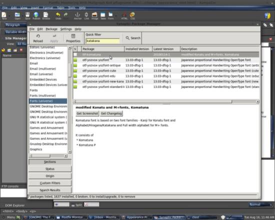Screen dimensions: 275x220
Task: Click Reload in Synaptic toolbar
Action: coord(38,38)
